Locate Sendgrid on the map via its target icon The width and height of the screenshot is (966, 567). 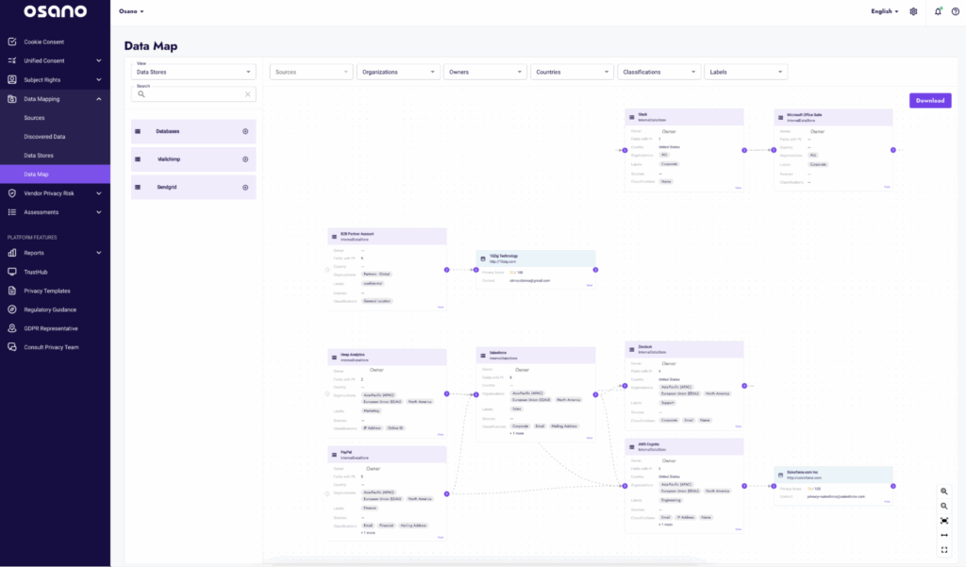point(245,188)
